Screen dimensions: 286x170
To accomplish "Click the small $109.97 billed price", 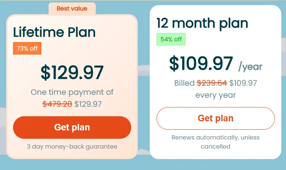I will coord(243,83).
